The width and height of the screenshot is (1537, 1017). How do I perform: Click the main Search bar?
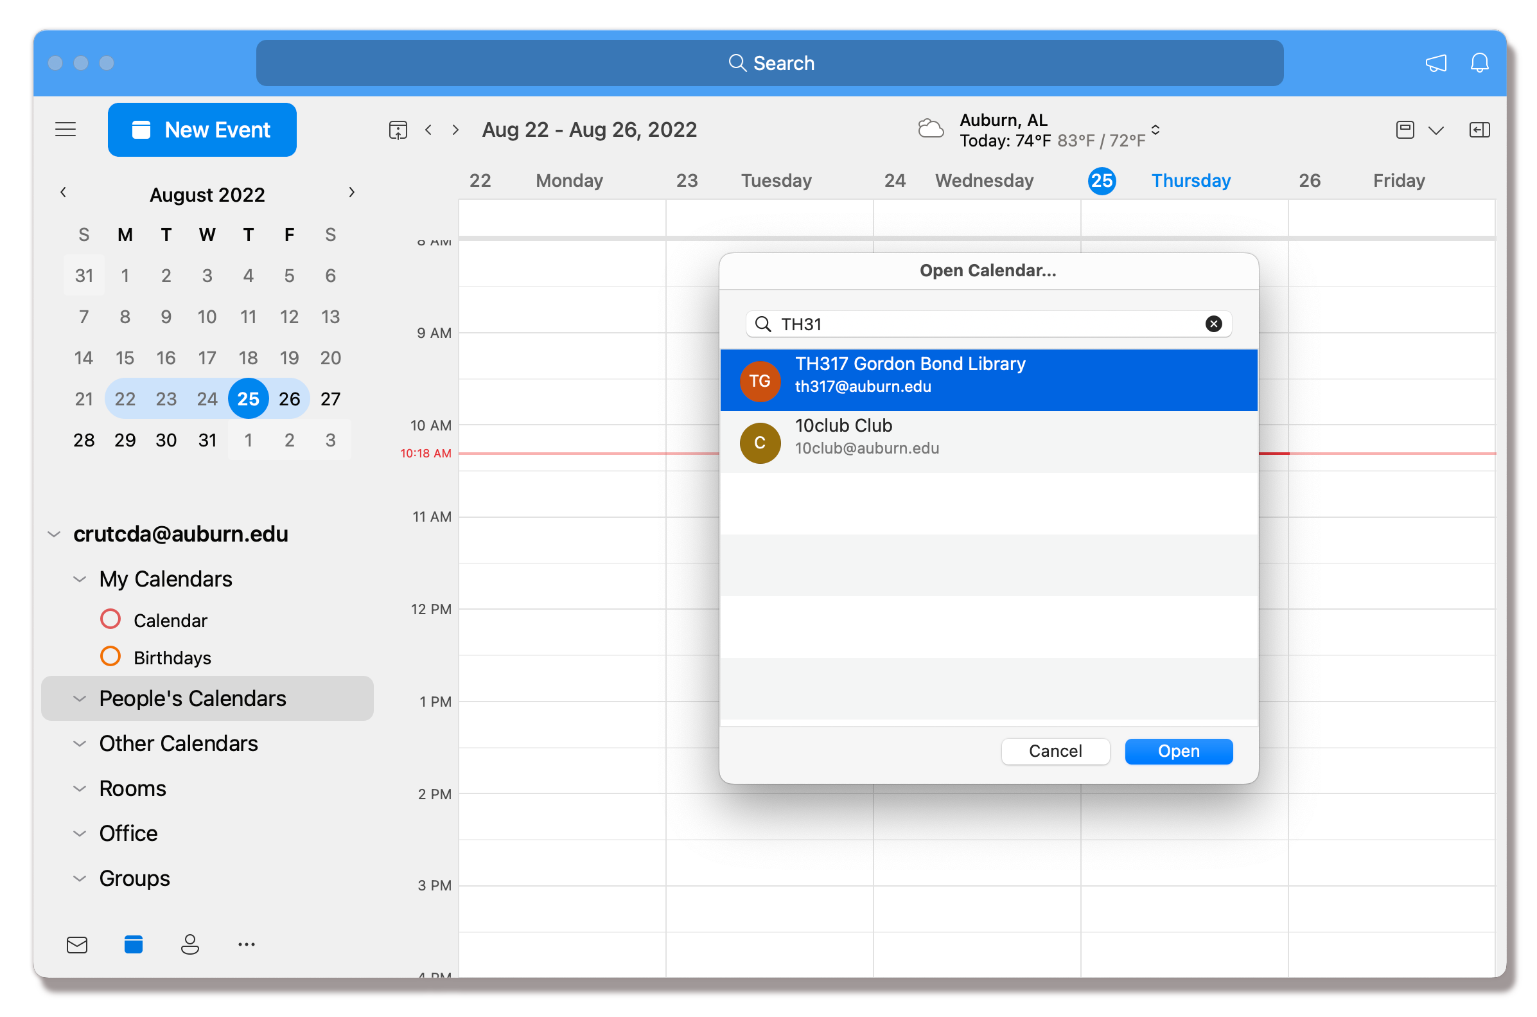pyautogui.click(x=769, y=63)
